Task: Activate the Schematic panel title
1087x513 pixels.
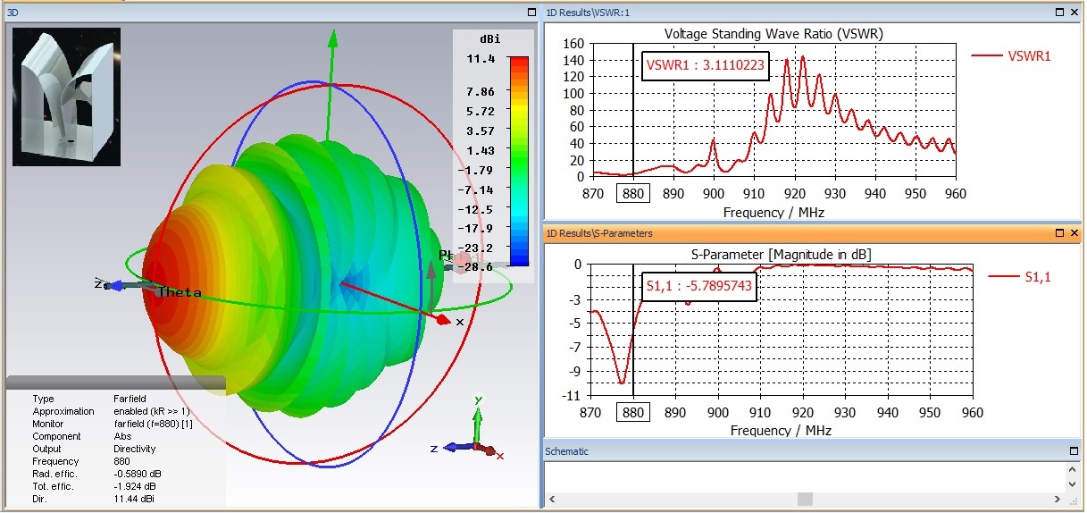Action: [567, 451]
